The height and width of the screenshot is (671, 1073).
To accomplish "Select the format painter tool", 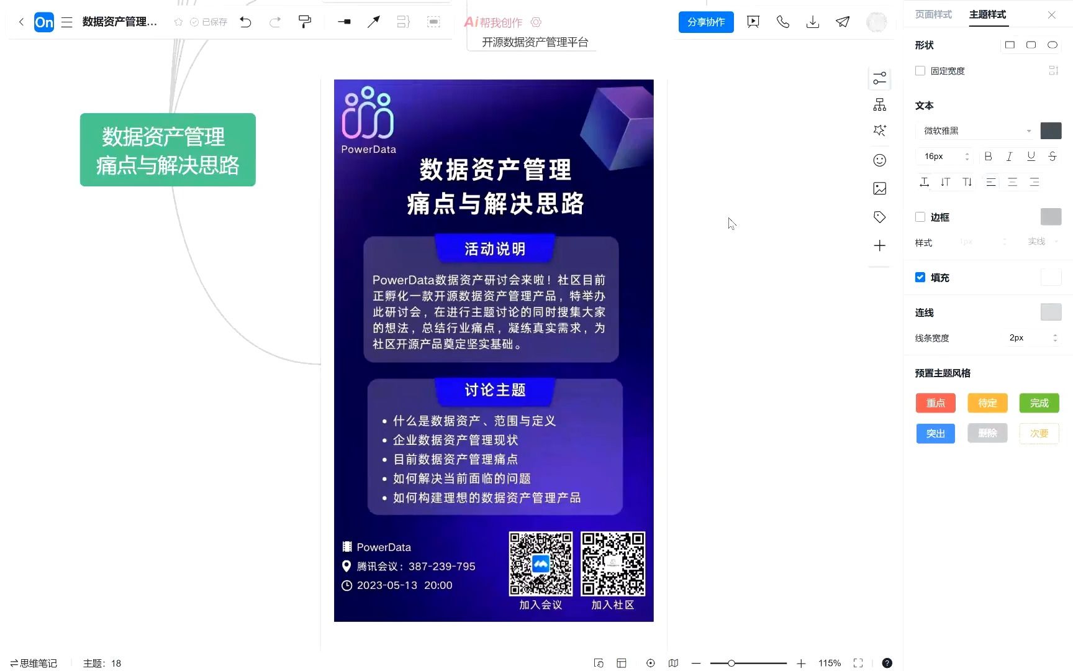I will click(305, 22).
